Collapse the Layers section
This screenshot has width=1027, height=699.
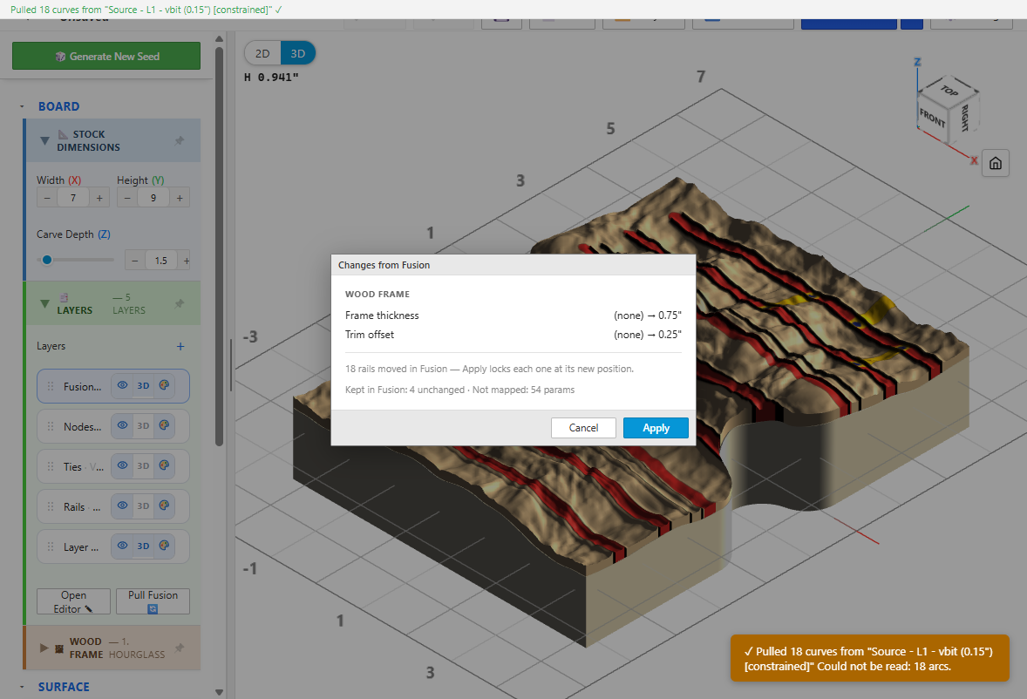click(44, 303)
